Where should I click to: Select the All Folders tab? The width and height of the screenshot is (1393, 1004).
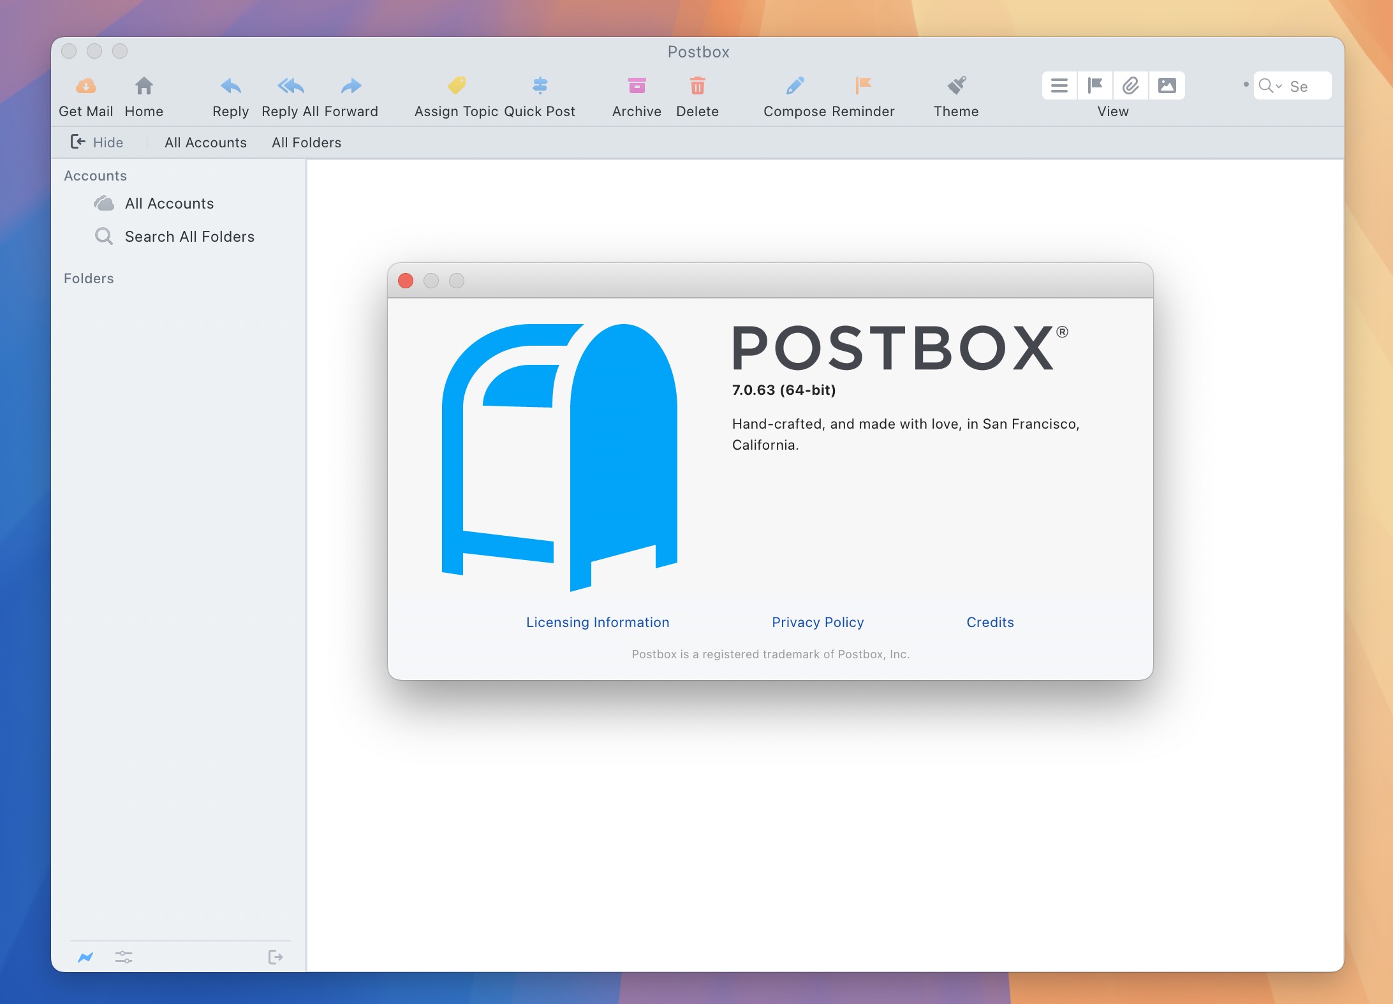click(306, 142)
